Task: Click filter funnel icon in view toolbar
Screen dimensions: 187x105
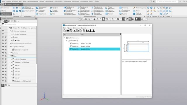Action: click(x=137, y=19)
